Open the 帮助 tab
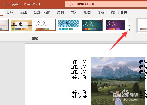 (101, 12)
